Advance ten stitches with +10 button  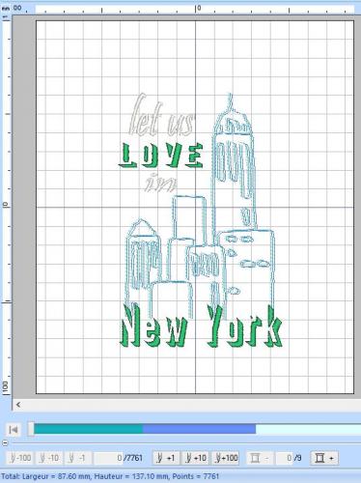pyautogui.click(x=195, y=458)
